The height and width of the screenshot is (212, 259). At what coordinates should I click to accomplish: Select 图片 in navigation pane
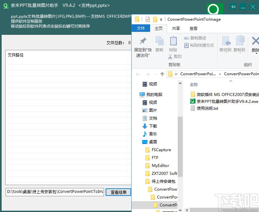coord(150,110)
